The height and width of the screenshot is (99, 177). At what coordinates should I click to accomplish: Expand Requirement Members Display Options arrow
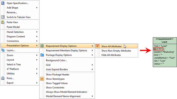click(92, 51)
